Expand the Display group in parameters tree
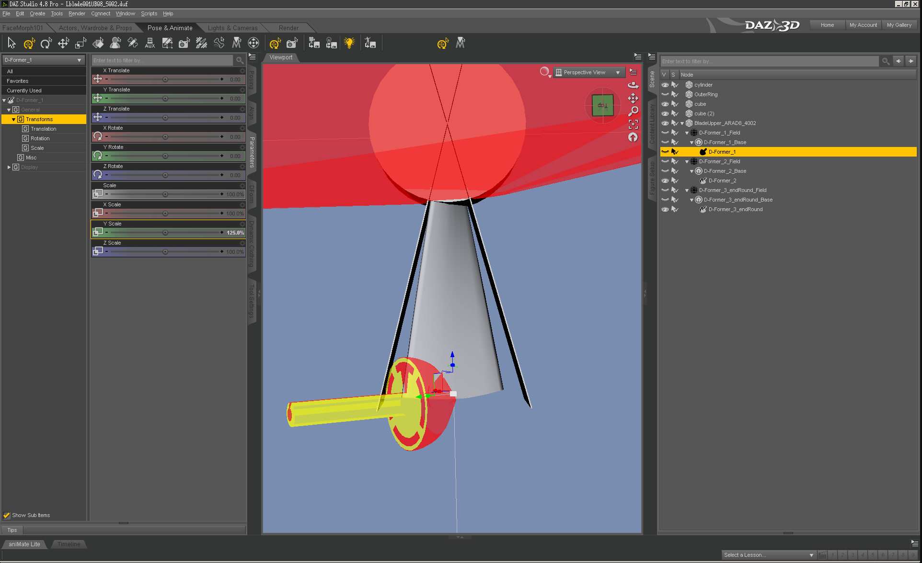The width and height of the screenshot is (922, 563). [x=9, y=167]
